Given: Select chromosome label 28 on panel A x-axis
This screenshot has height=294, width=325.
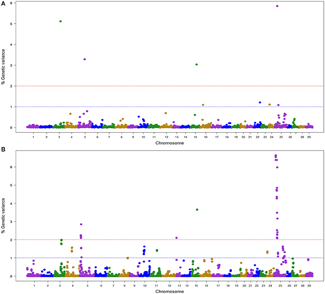Looking at the screenshot, I should [x=302, y=137].
